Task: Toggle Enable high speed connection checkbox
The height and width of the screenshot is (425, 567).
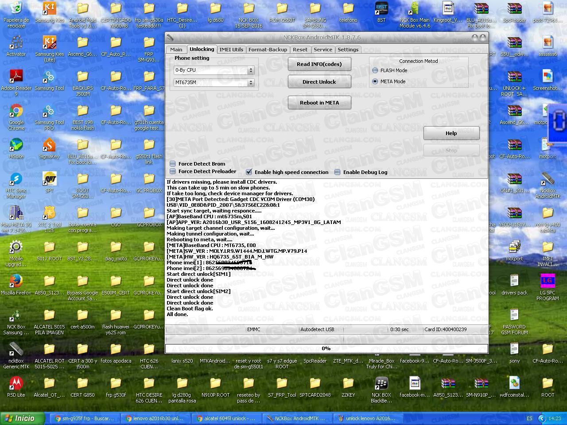Action: coord(249,172)
